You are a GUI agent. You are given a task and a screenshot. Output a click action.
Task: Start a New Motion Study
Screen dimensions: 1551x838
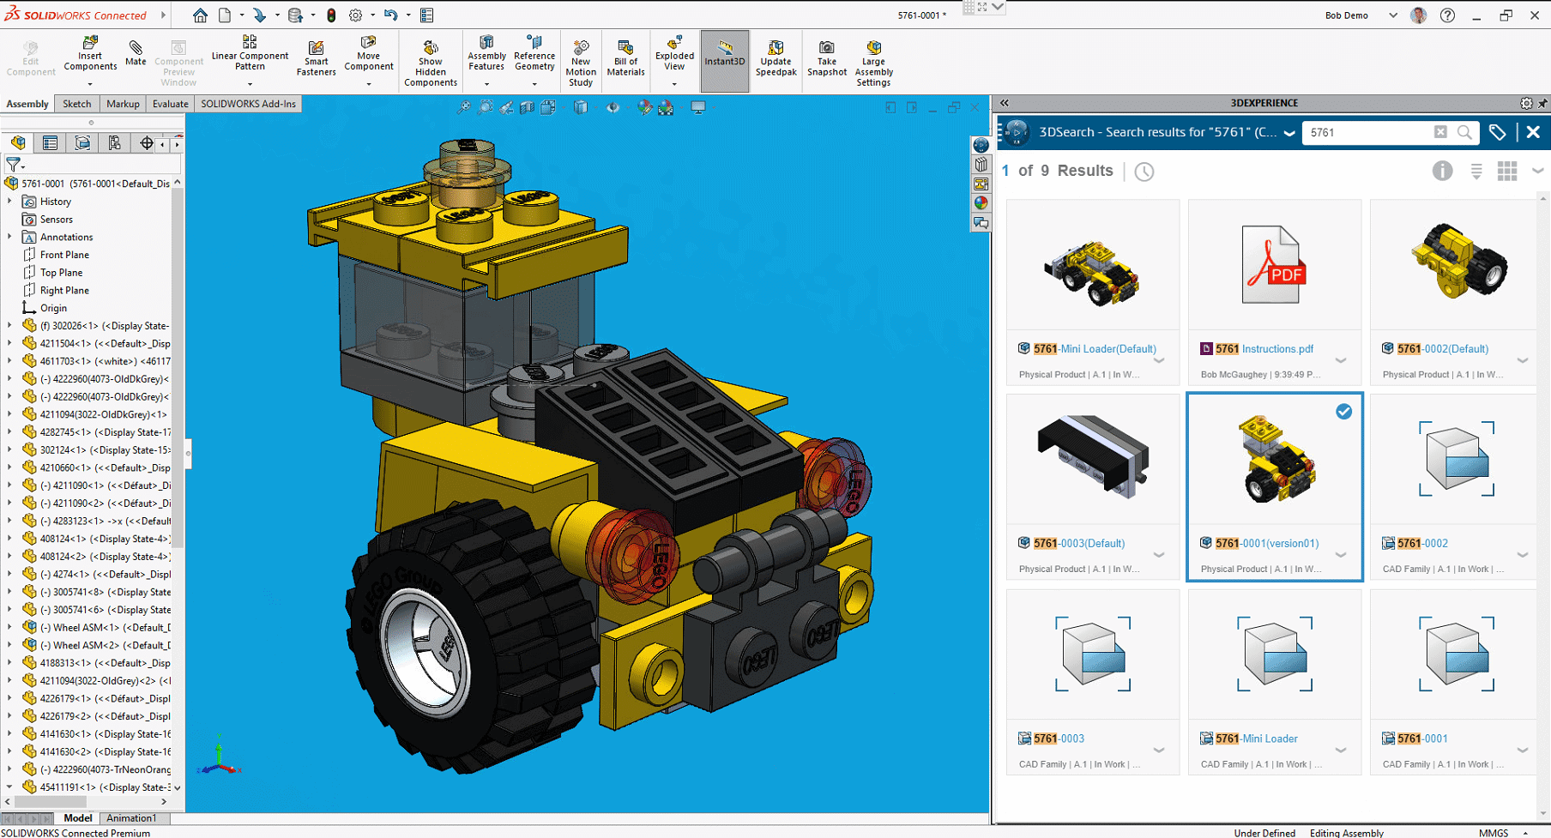pyautogui.click(x=581, y=63)
